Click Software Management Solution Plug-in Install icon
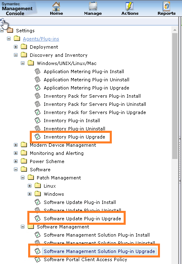 pos(38,235)
